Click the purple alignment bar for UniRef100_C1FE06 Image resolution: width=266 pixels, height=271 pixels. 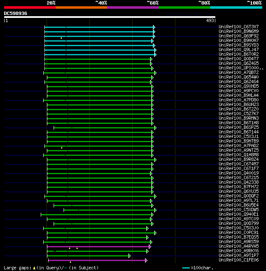[97, 260]
